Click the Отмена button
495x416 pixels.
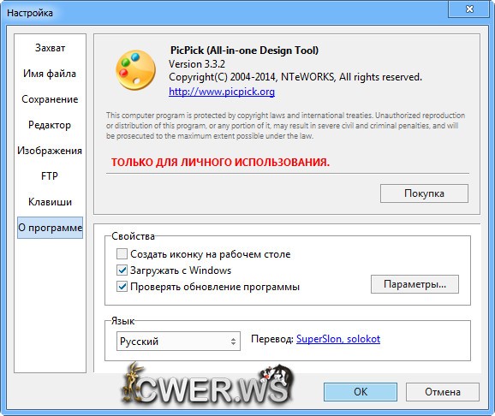[443, 392]
